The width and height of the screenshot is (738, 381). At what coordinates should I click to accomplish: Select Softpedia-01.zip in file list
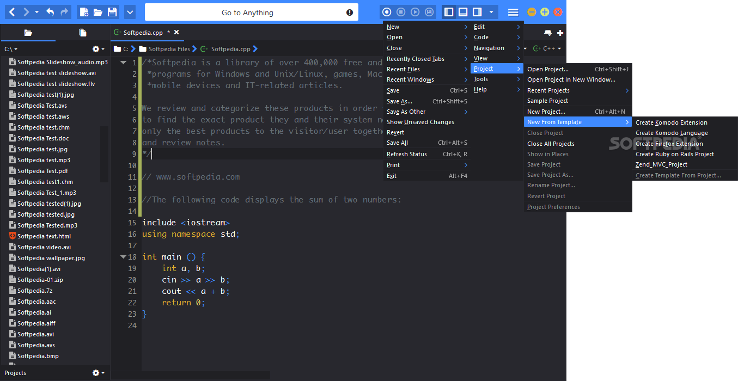pyautogui.click(x=40, y=280)
